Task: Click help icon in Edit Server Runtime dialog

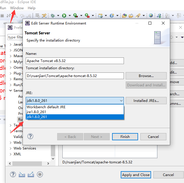Action: (x=30, y=136)
